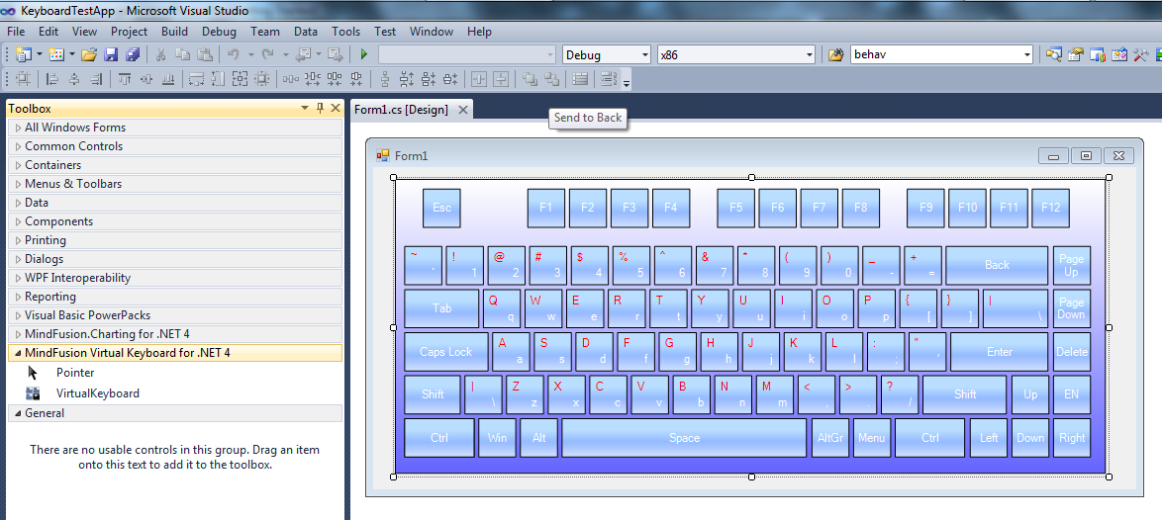The width and height of the screenshot is (1162, 520).
Task: Open the Toolbox window position dropdown arrow
Action: (305, 108)
